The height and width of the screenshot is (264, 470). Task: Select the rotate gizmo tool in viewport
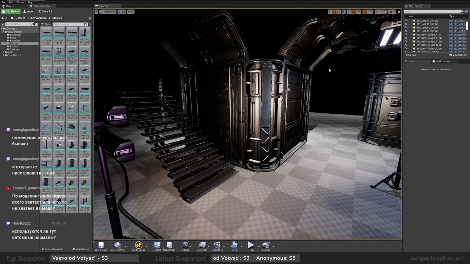click(334, 12)
